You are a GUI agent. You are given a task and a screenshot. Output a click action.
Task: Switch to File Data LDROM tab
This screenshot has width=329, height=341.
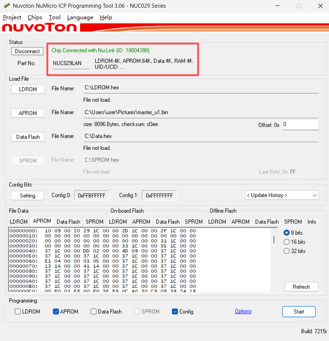18,221
